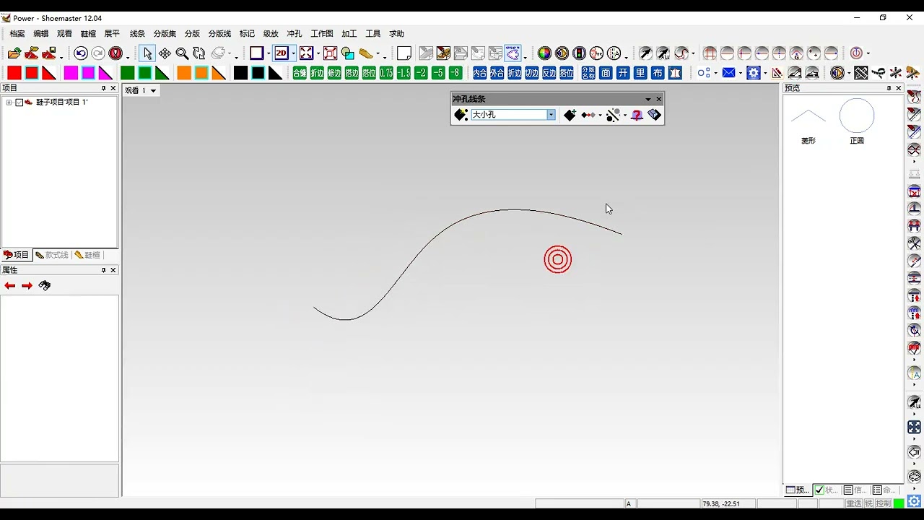This screenshot has width=924, height=520.
Task: Pick the solid black color swatch
Action: click(x=240, y=73)
